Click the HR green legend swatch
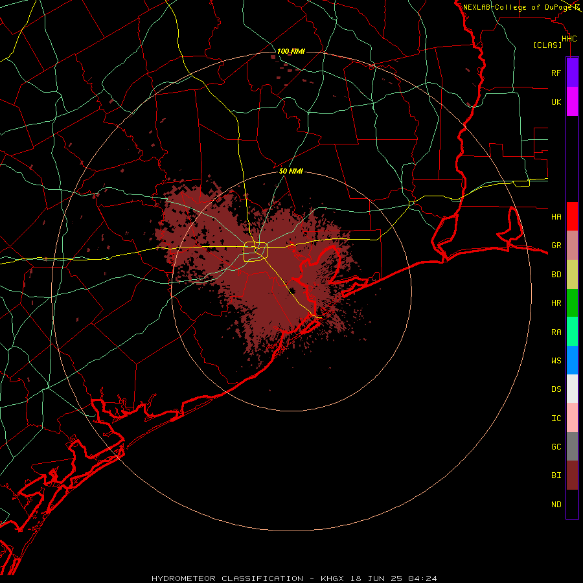Screen dimensions: 583x583 (572, 303)
